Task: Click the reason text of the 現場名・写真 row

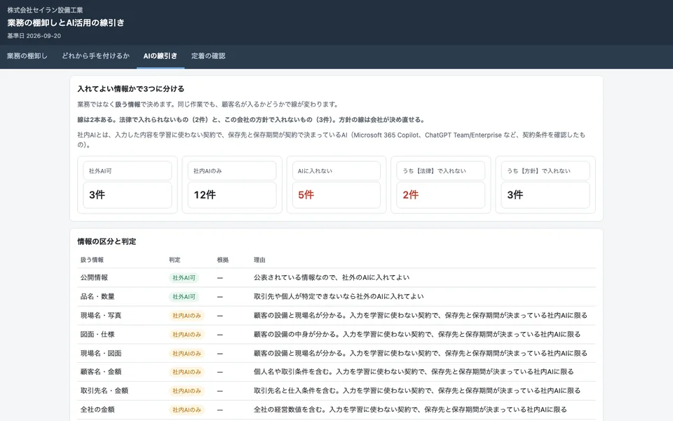Action: 420,315
